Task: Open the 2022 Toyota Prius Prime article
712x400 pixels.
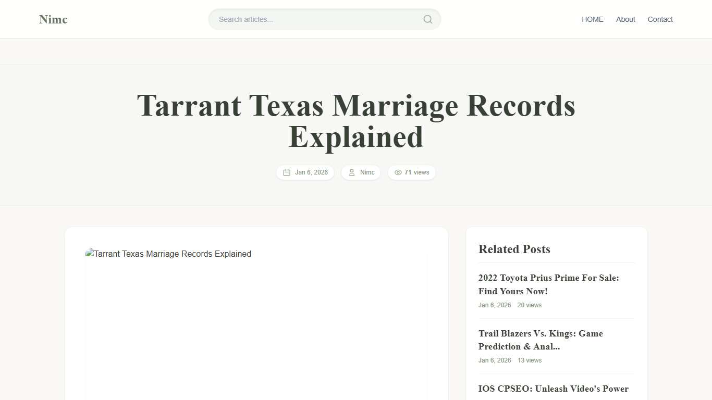Action: (x=548, y=284)
